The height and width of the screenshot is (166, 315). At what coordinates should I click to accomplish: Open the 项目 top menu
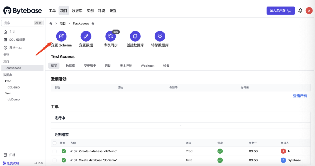point(64,10)
